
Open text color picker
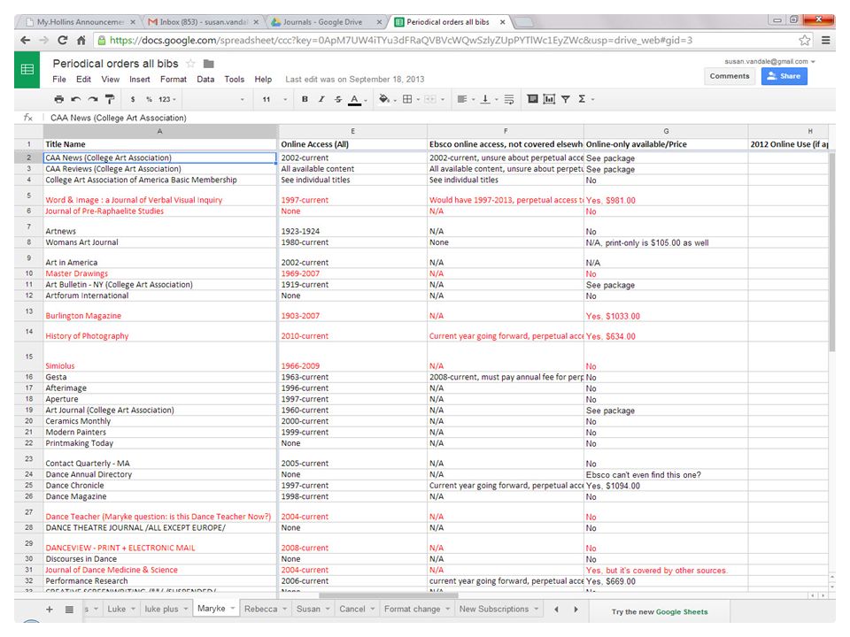pos(357,100)
